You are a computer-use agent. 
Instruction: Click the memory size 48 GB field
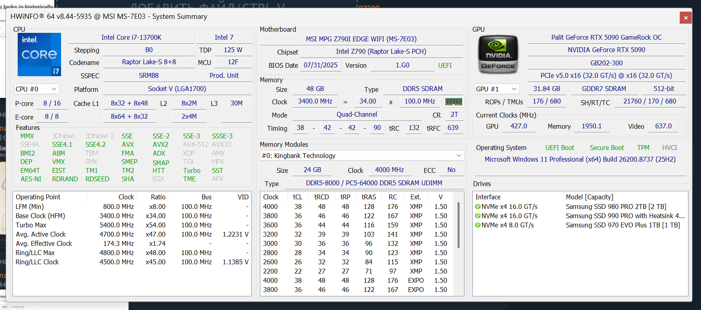pos(315,89)
